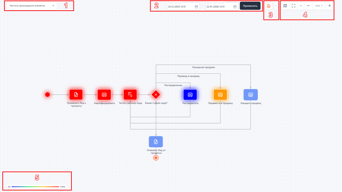This screenshot has height=192, width=342.
Task: Reset zoom with the 1:1 button
Action: [301, 6]
